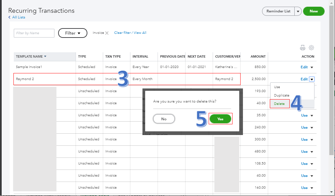Sort by Template Name arrow

coord(45,57)
